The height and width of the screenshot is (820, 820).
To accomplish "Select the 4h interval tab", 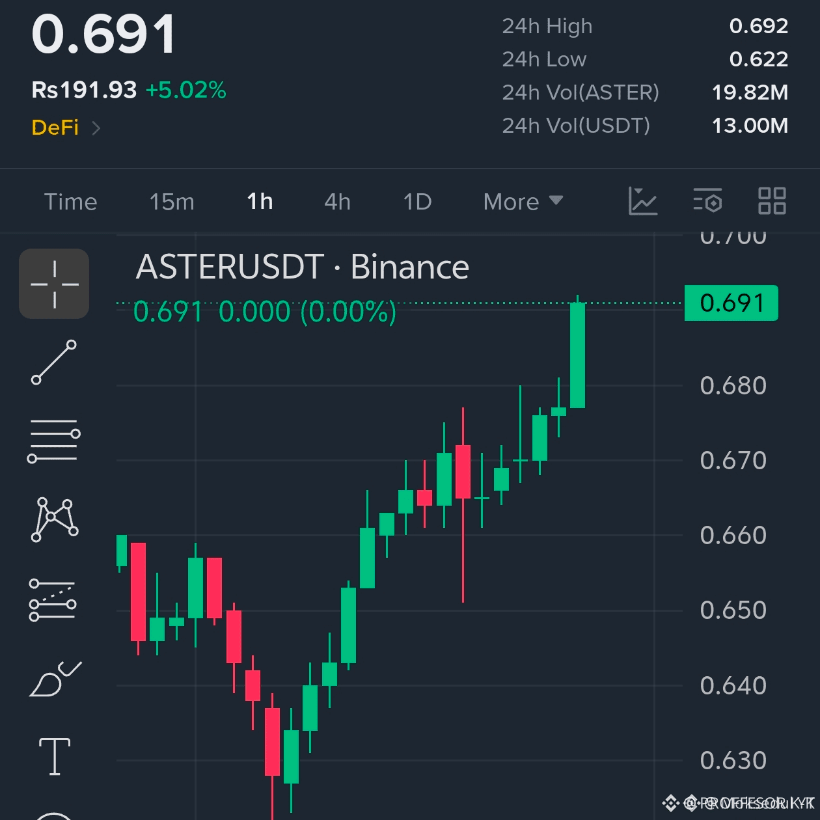I will pyautogui.click(x=338, y=202).
